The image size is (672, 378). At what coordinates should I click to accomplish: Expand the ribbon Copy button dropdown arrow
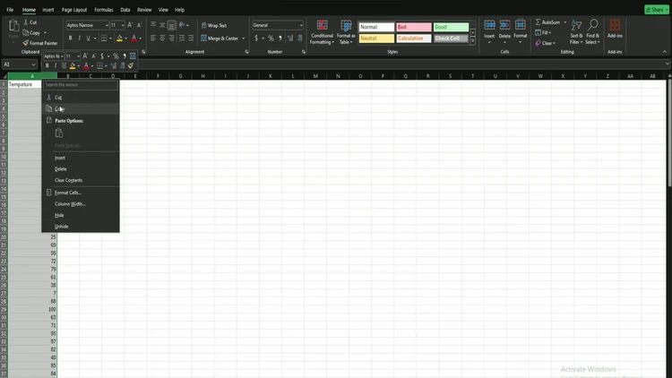click(x=45, y=33)
